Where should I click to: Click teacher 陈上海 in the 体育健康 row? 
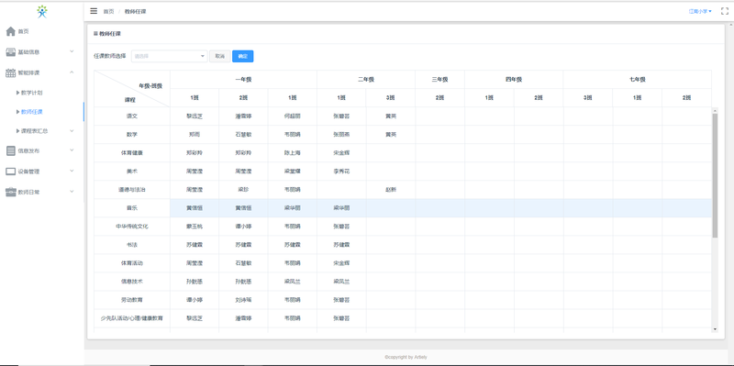292,153
